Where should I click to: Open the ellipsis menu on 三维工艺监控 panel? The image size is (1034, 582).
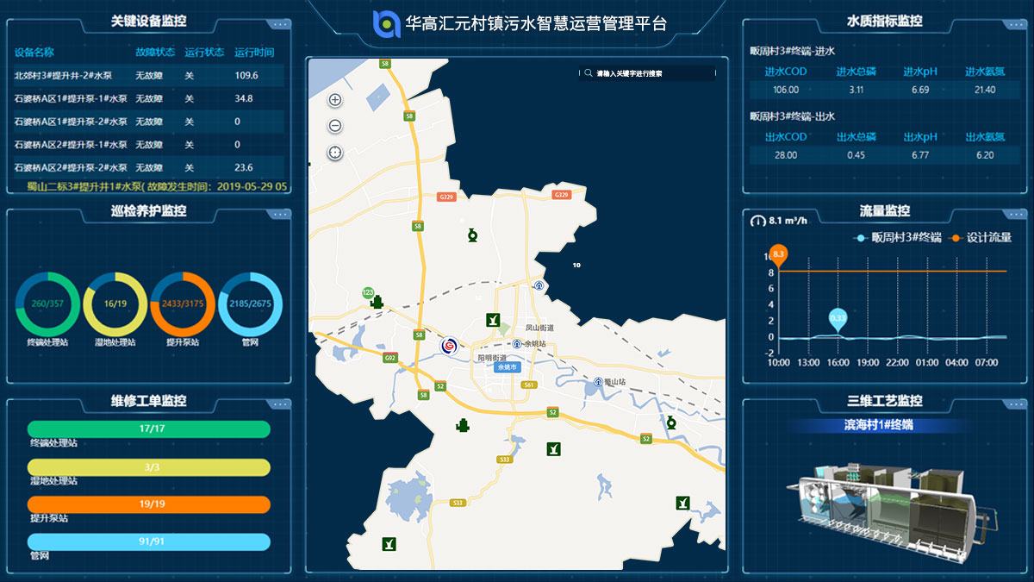1014,404
